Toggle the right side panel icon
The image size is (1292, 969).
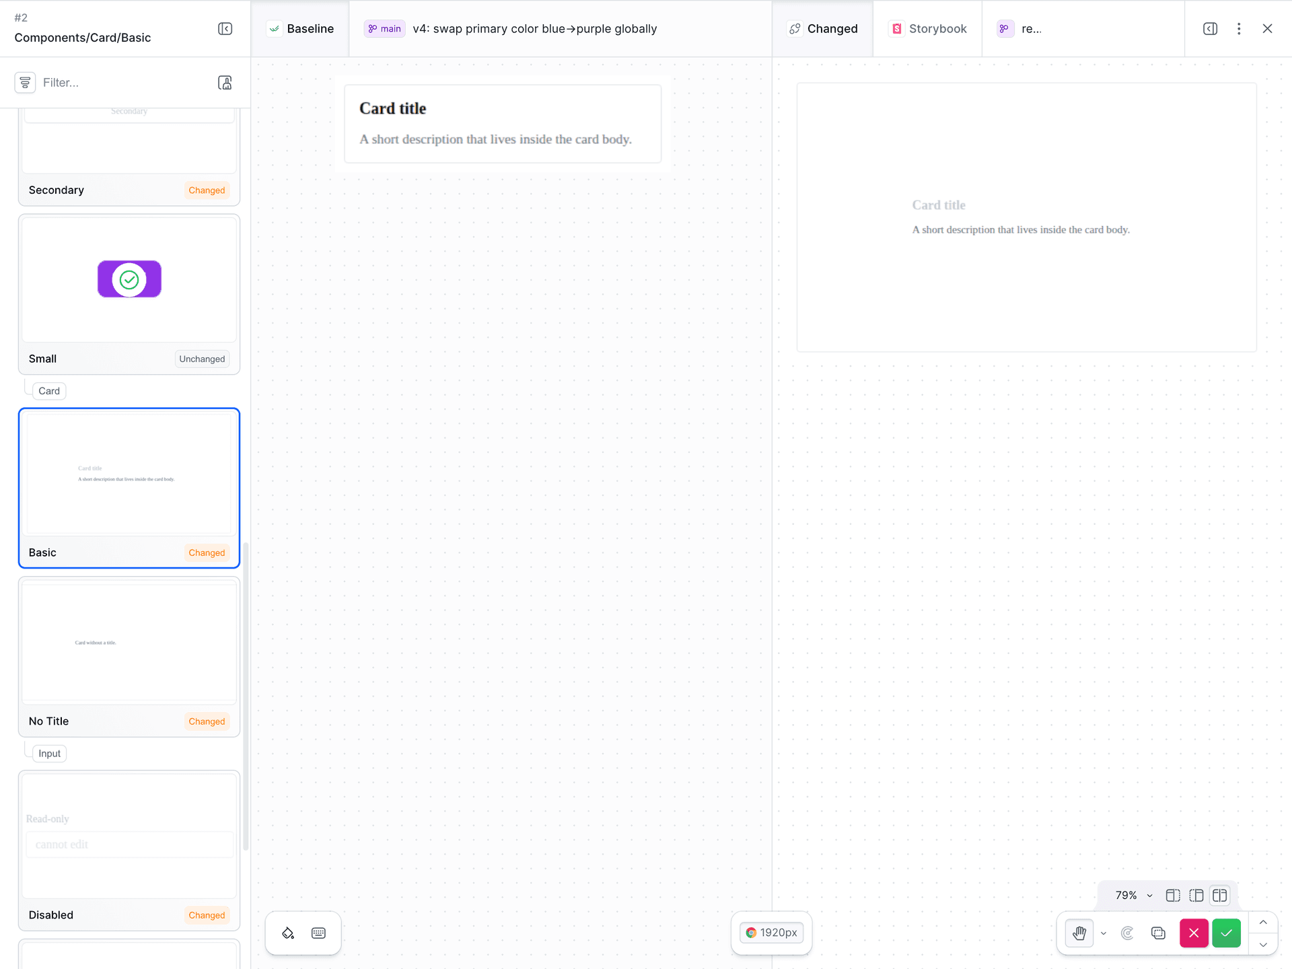1211,29
